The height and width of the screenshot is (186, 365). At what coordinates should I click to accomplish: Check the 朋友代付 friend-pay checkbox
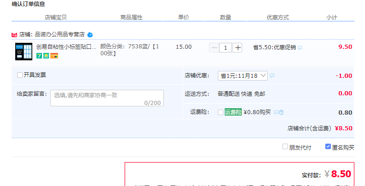click(285, 146)
